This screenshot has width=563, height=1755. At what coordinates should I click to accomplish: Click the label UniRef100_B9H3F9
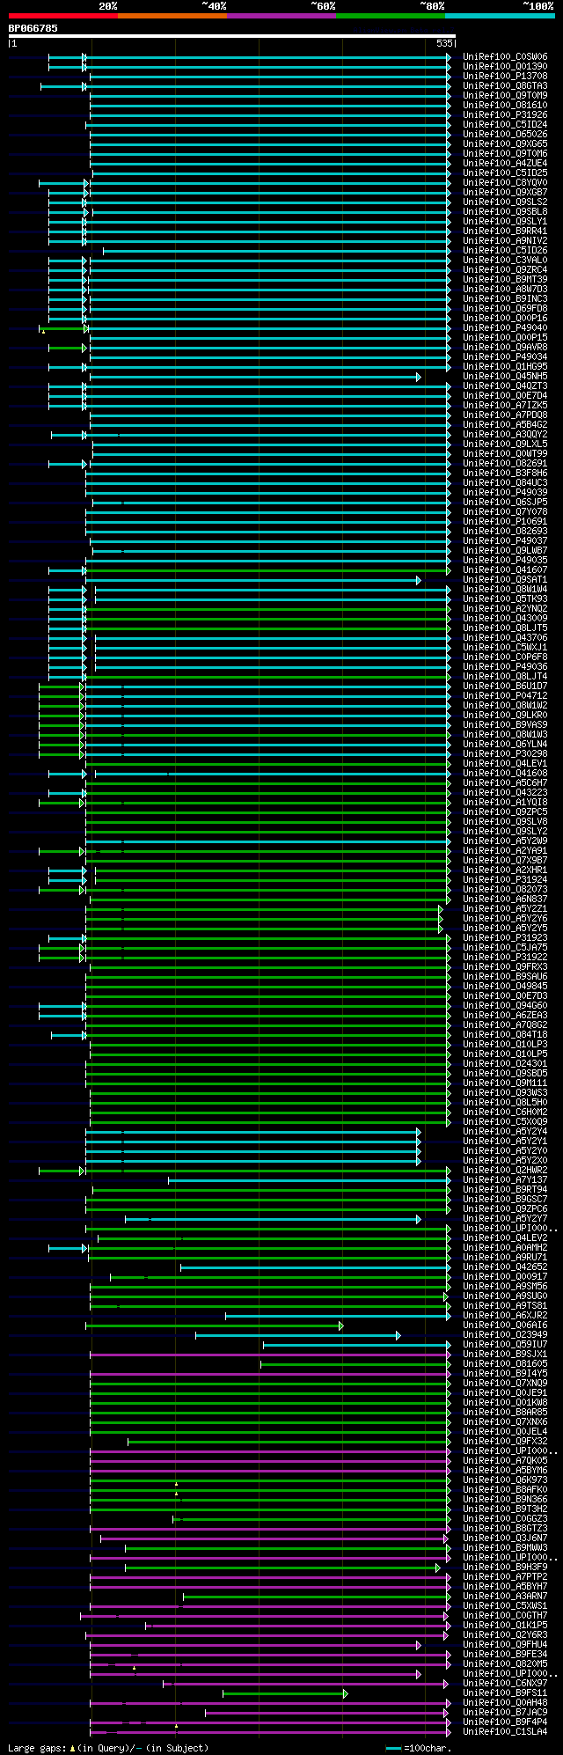[505, 1568]
